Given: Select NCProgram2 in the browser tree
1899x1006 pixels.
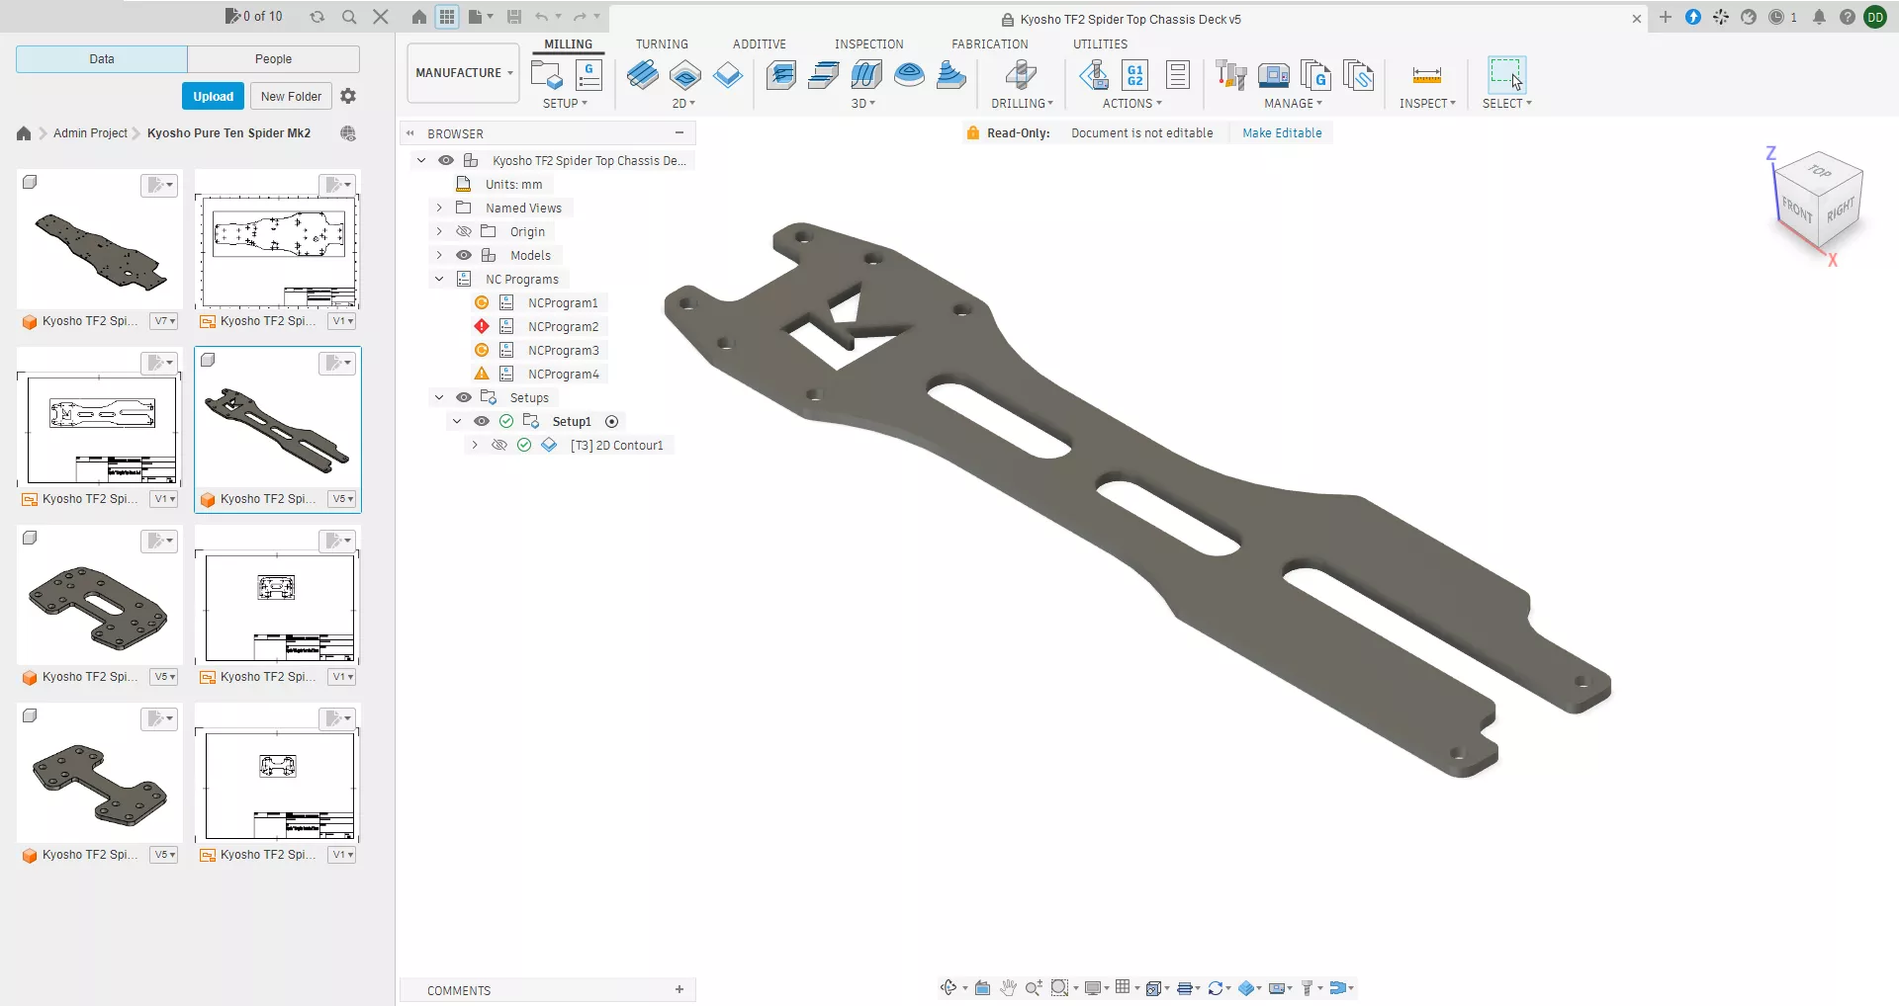Looking at the screenshot, I should (563, 327).
